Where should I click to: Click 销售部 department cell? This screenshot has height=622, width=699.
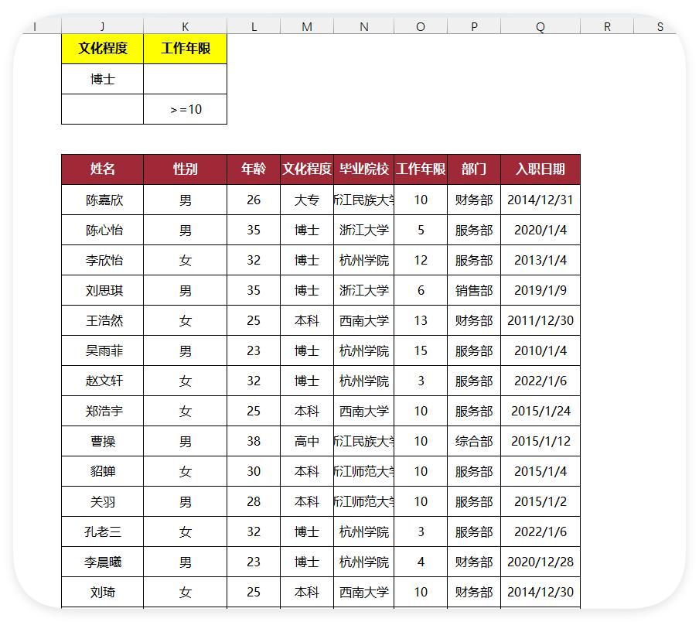point(474,290)
